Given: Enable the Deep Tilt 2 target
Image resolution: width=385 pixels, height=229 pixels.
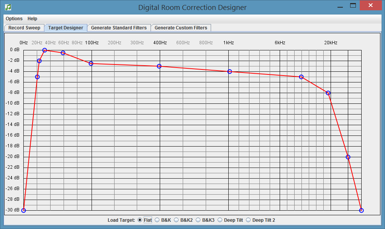Looking at the screenshot, I should (248, 220).
